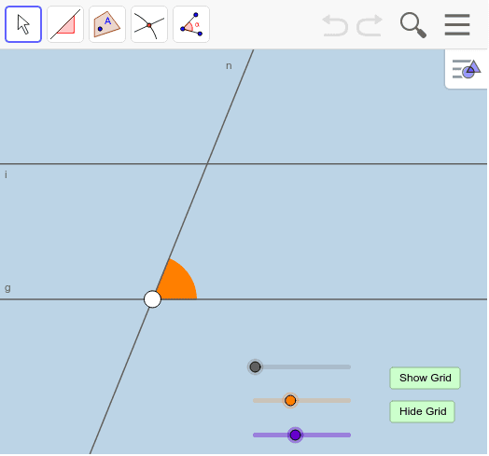Click the orange slider handle
This screenshot has height=456, width=489.
coord(290,401)
